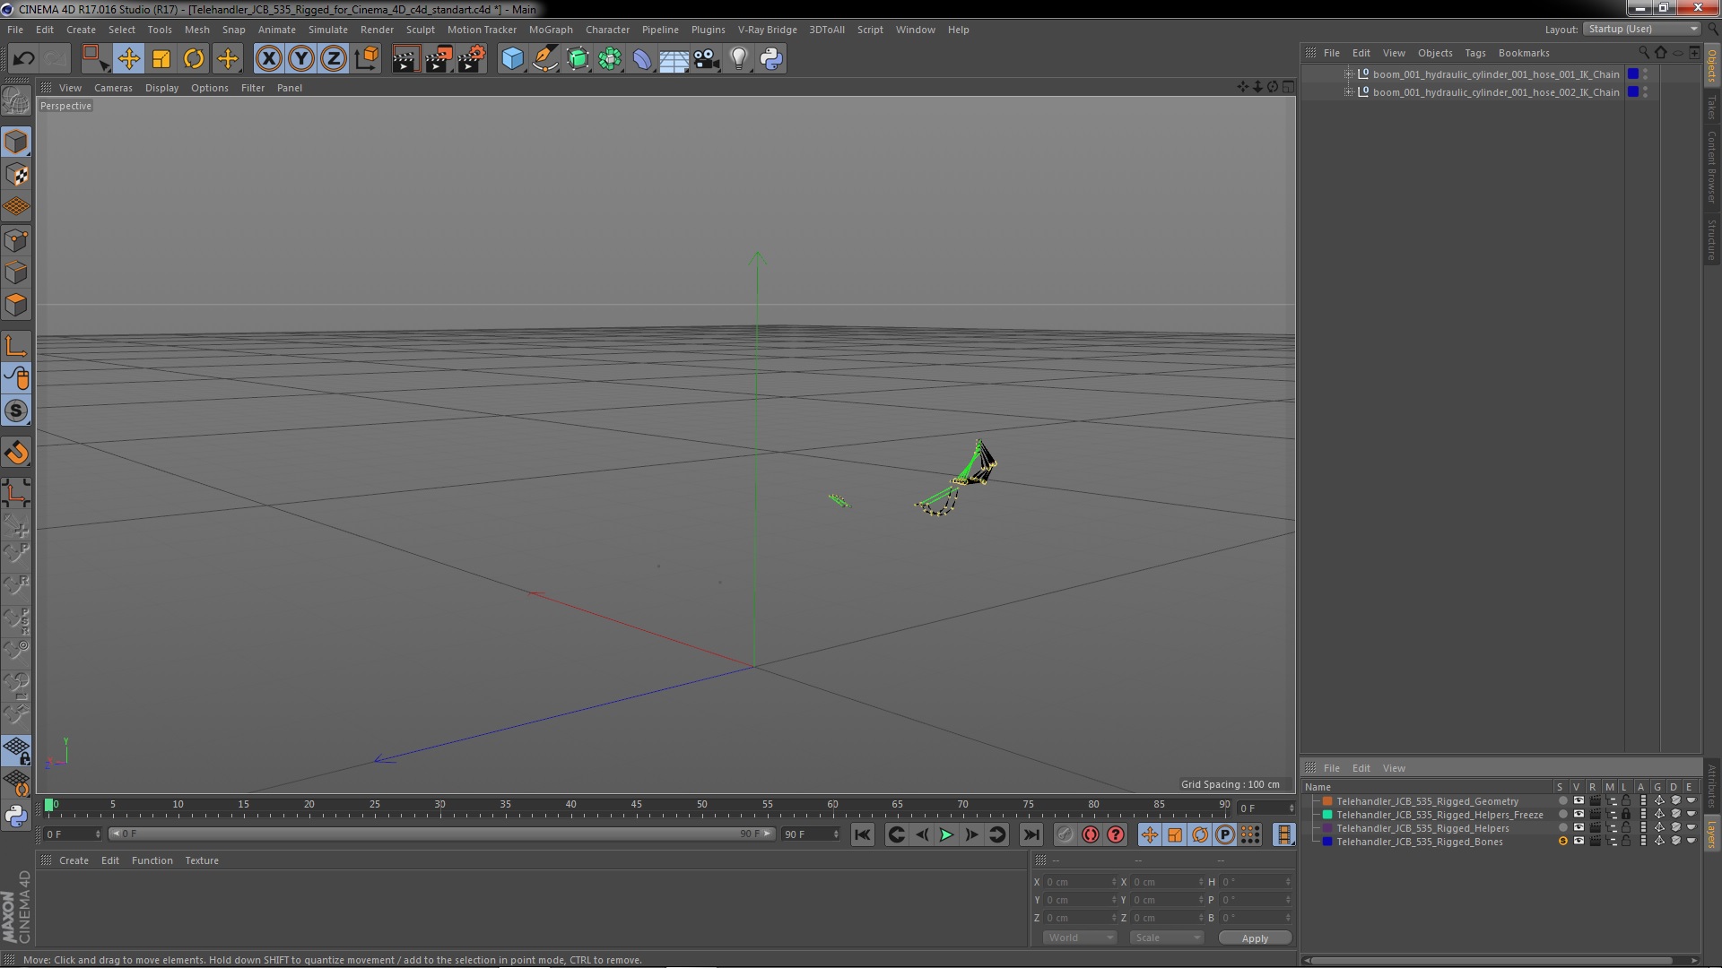Open the Create menu in menu bar
This screenshot has height=968, width=1722.
coord(81,30)
